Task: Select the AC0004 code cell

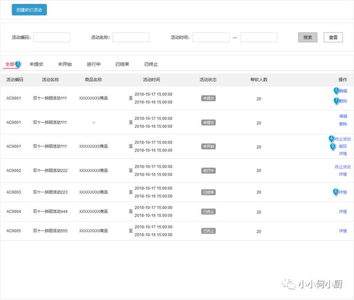Action: click(13, 212)
